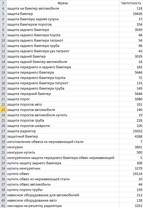Screen dimensions: 143x208
Task: Click cell 'защита переднего бампера toyota'
Action: (x=63, y=78)
